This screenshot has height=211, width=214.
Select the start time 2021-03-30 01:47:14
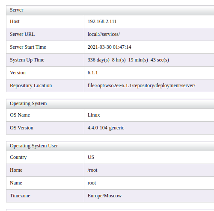point(109,47)
